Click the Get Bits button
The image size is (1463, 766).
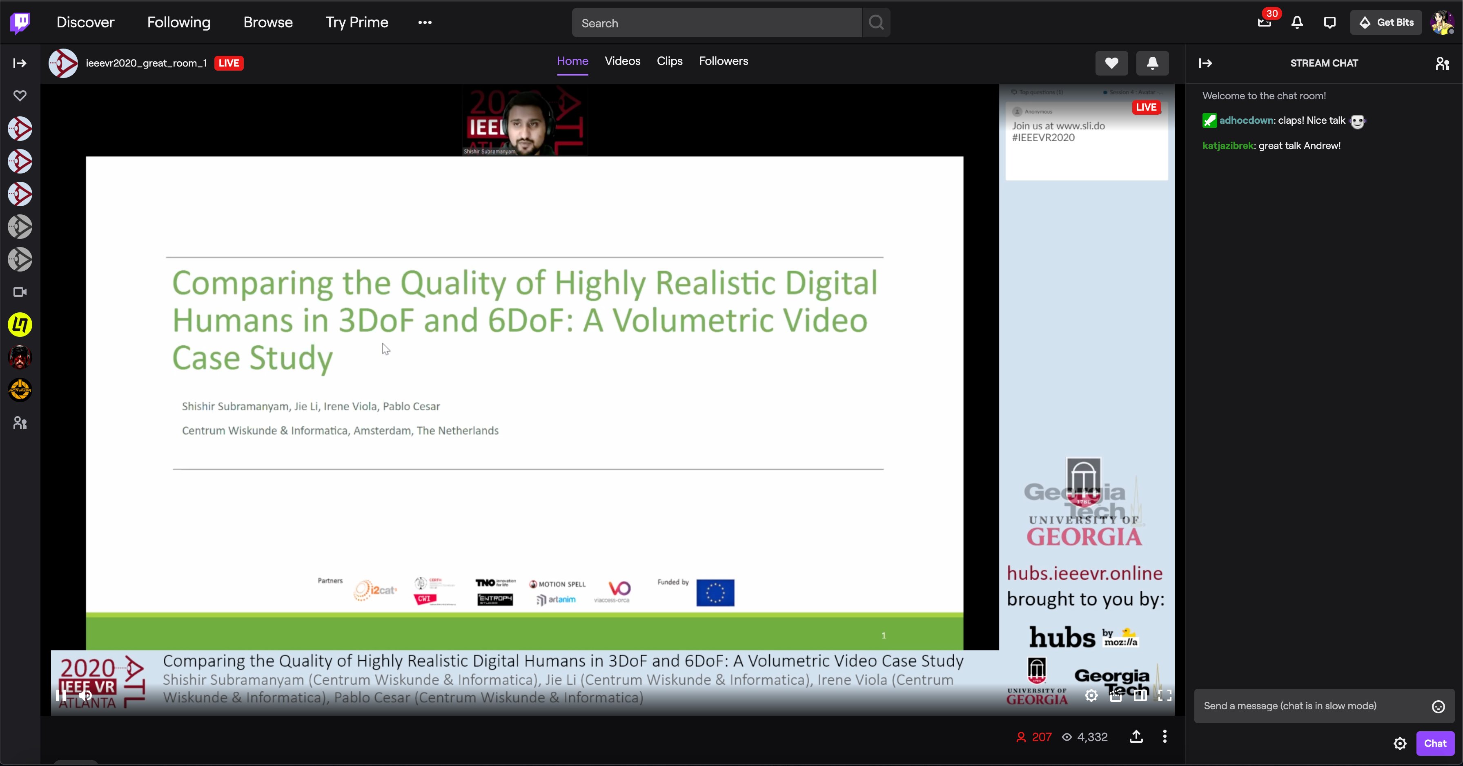click(1386, 23)
